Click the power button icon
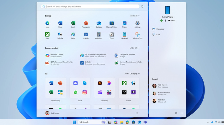 137,113
